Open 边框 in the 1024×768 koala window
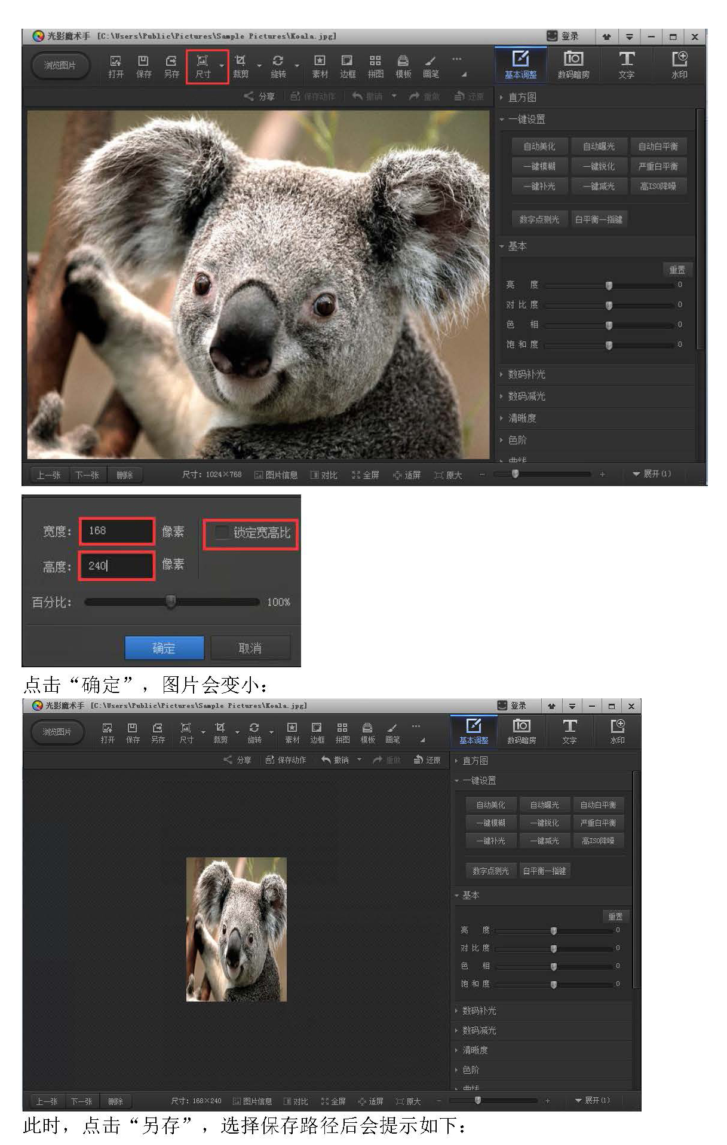Image resolution: width=727 pixels, height=1145 pixels. (x=348, y=66)
